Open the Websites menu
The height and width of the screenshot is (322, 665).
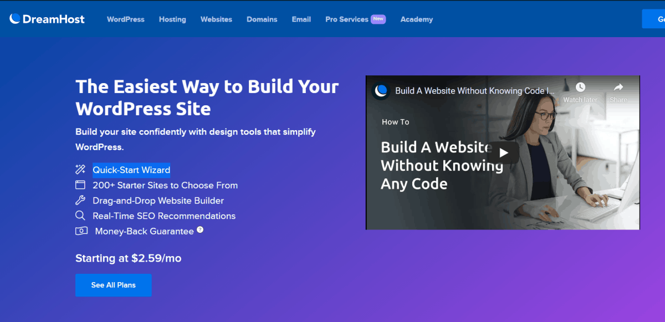216,19
